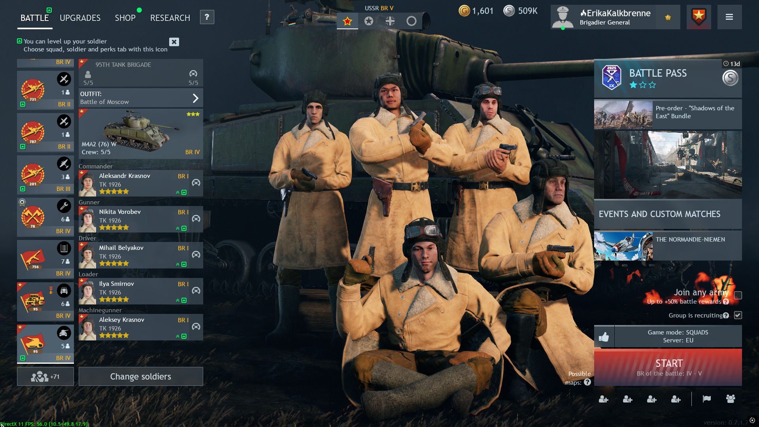The image size is (759, 427).
Task: Expand the Outfit Battle of Moscow arrow
Action: 195,98
